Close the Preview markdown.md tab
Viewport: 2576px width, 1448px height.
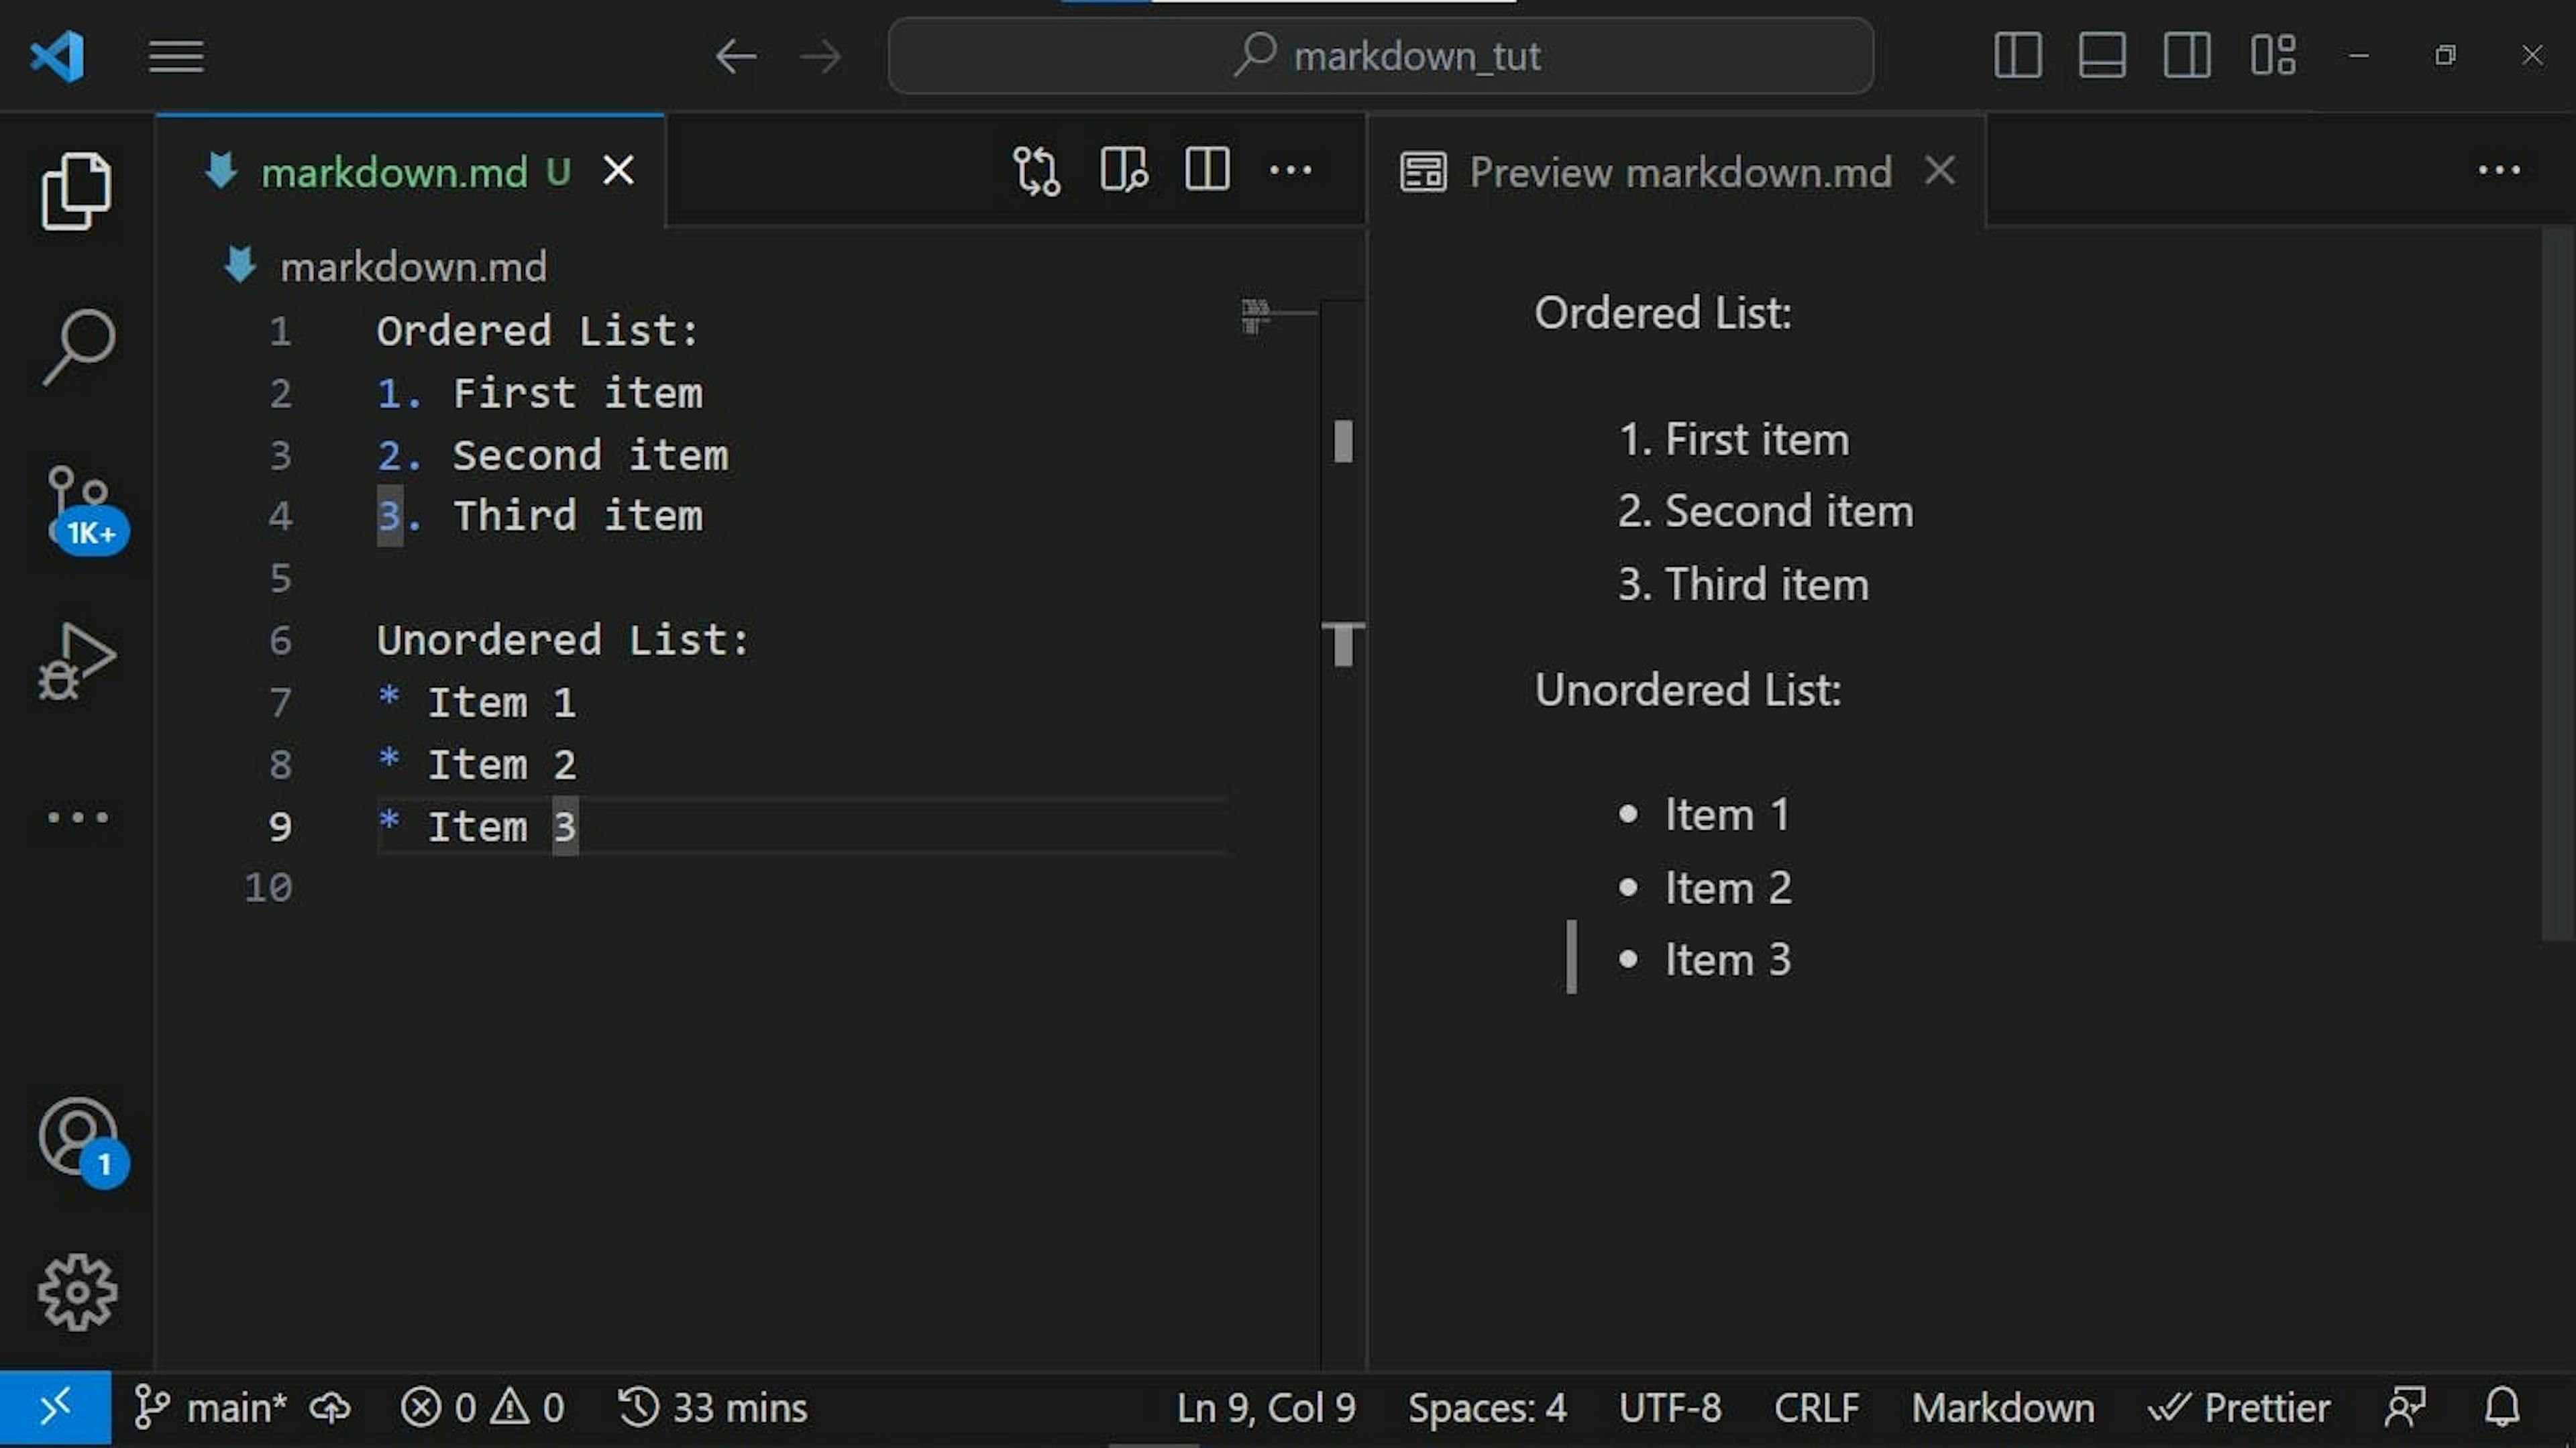point(1940,170)
